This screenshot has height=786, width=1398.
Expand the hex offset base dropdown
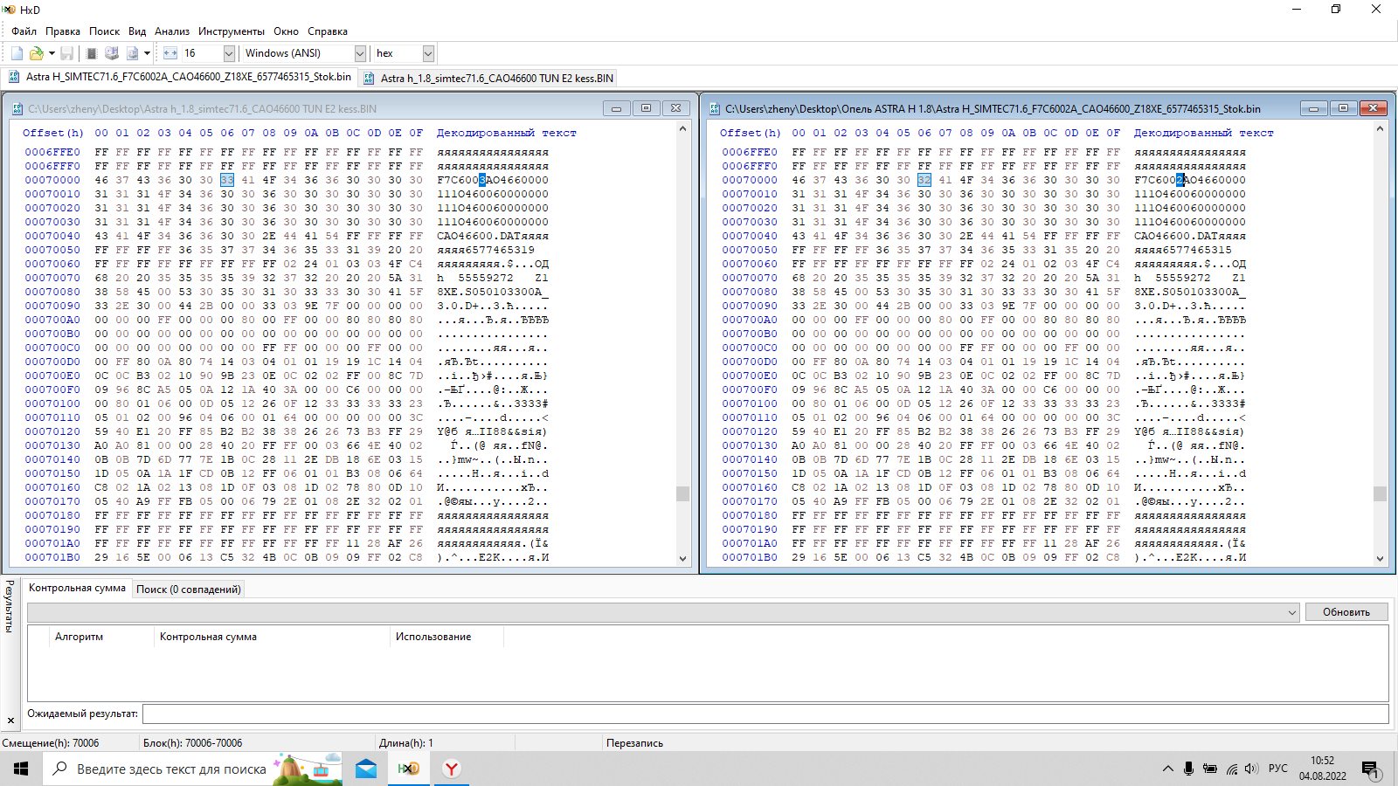point(428,53)
